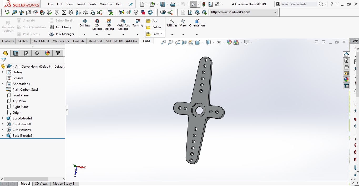
Task: Open the 3D Views tab
Action: click(42, 184)
